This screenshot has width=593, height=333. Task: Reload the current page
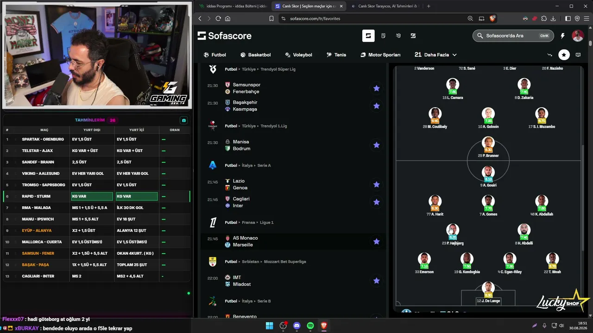(x=218, y=18)
